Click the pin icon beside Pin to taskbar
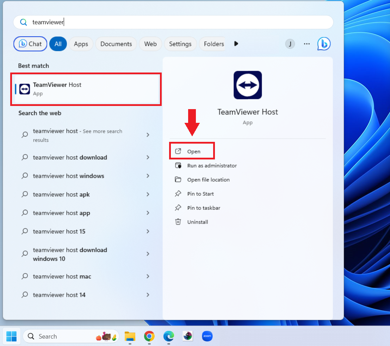Viewport: 390px width, 346px height. pos(178,208)
